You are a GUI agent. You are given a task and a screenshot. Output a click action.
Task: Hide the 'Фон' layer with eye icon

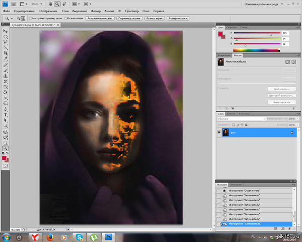219,132
